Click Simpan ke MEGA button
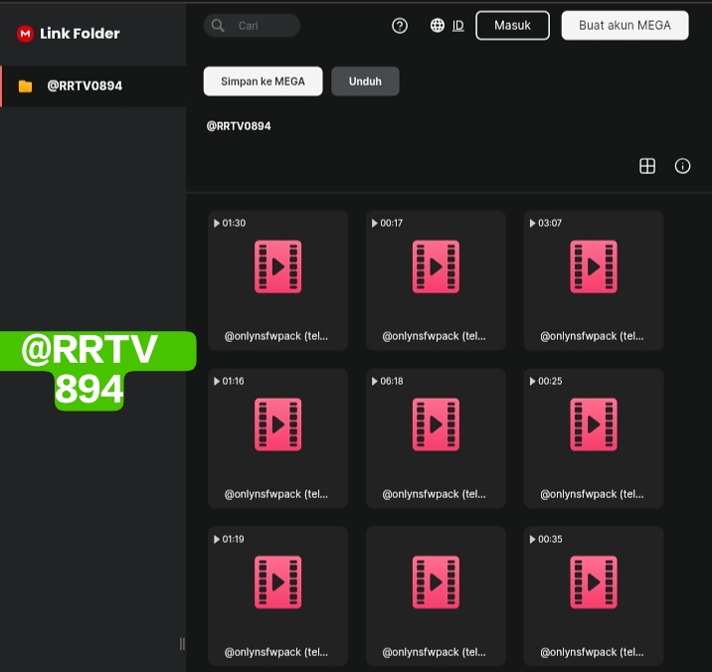This screenshot has height=672, width=712. 263,82
